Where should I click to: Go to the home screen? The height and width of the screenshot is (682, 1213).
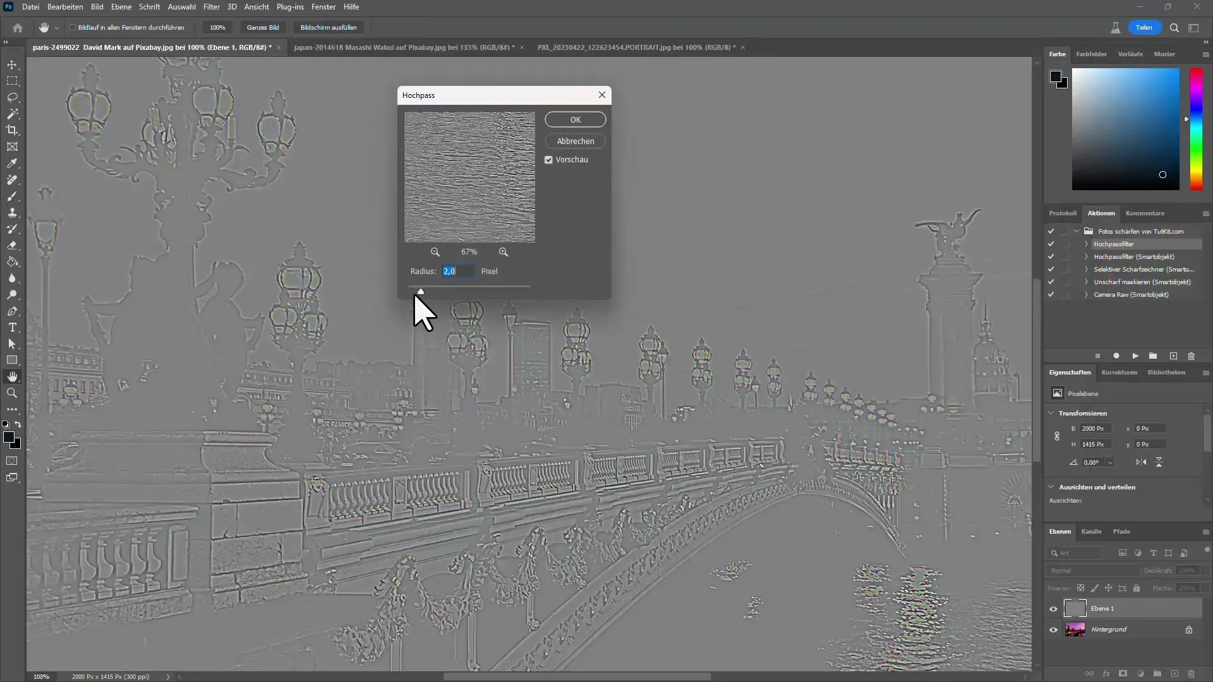point(18,28)
